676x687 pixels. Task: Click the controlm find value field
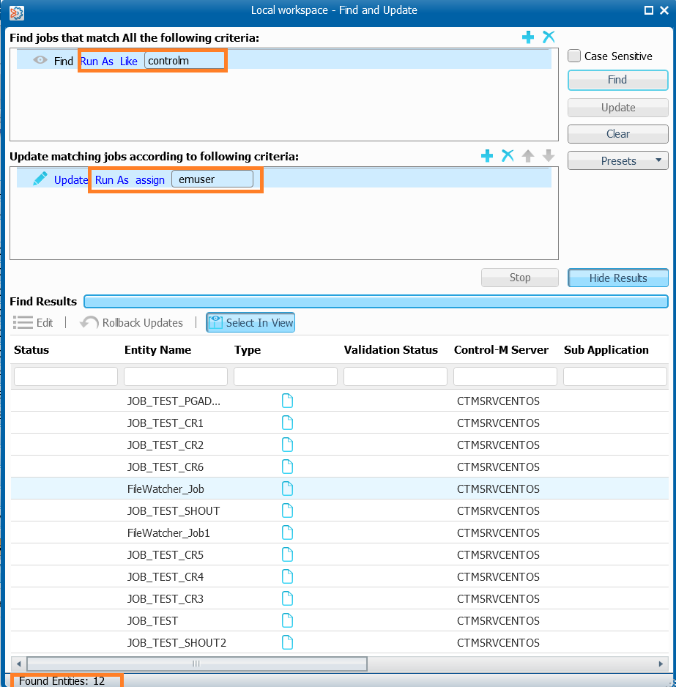click(x=184, y=61)
